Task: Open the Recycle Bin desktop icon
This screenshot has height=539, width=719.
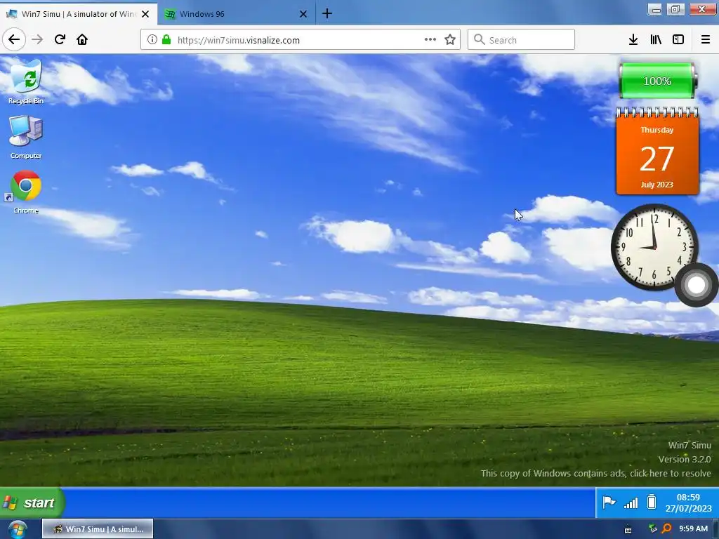Action: pos(26,81)
